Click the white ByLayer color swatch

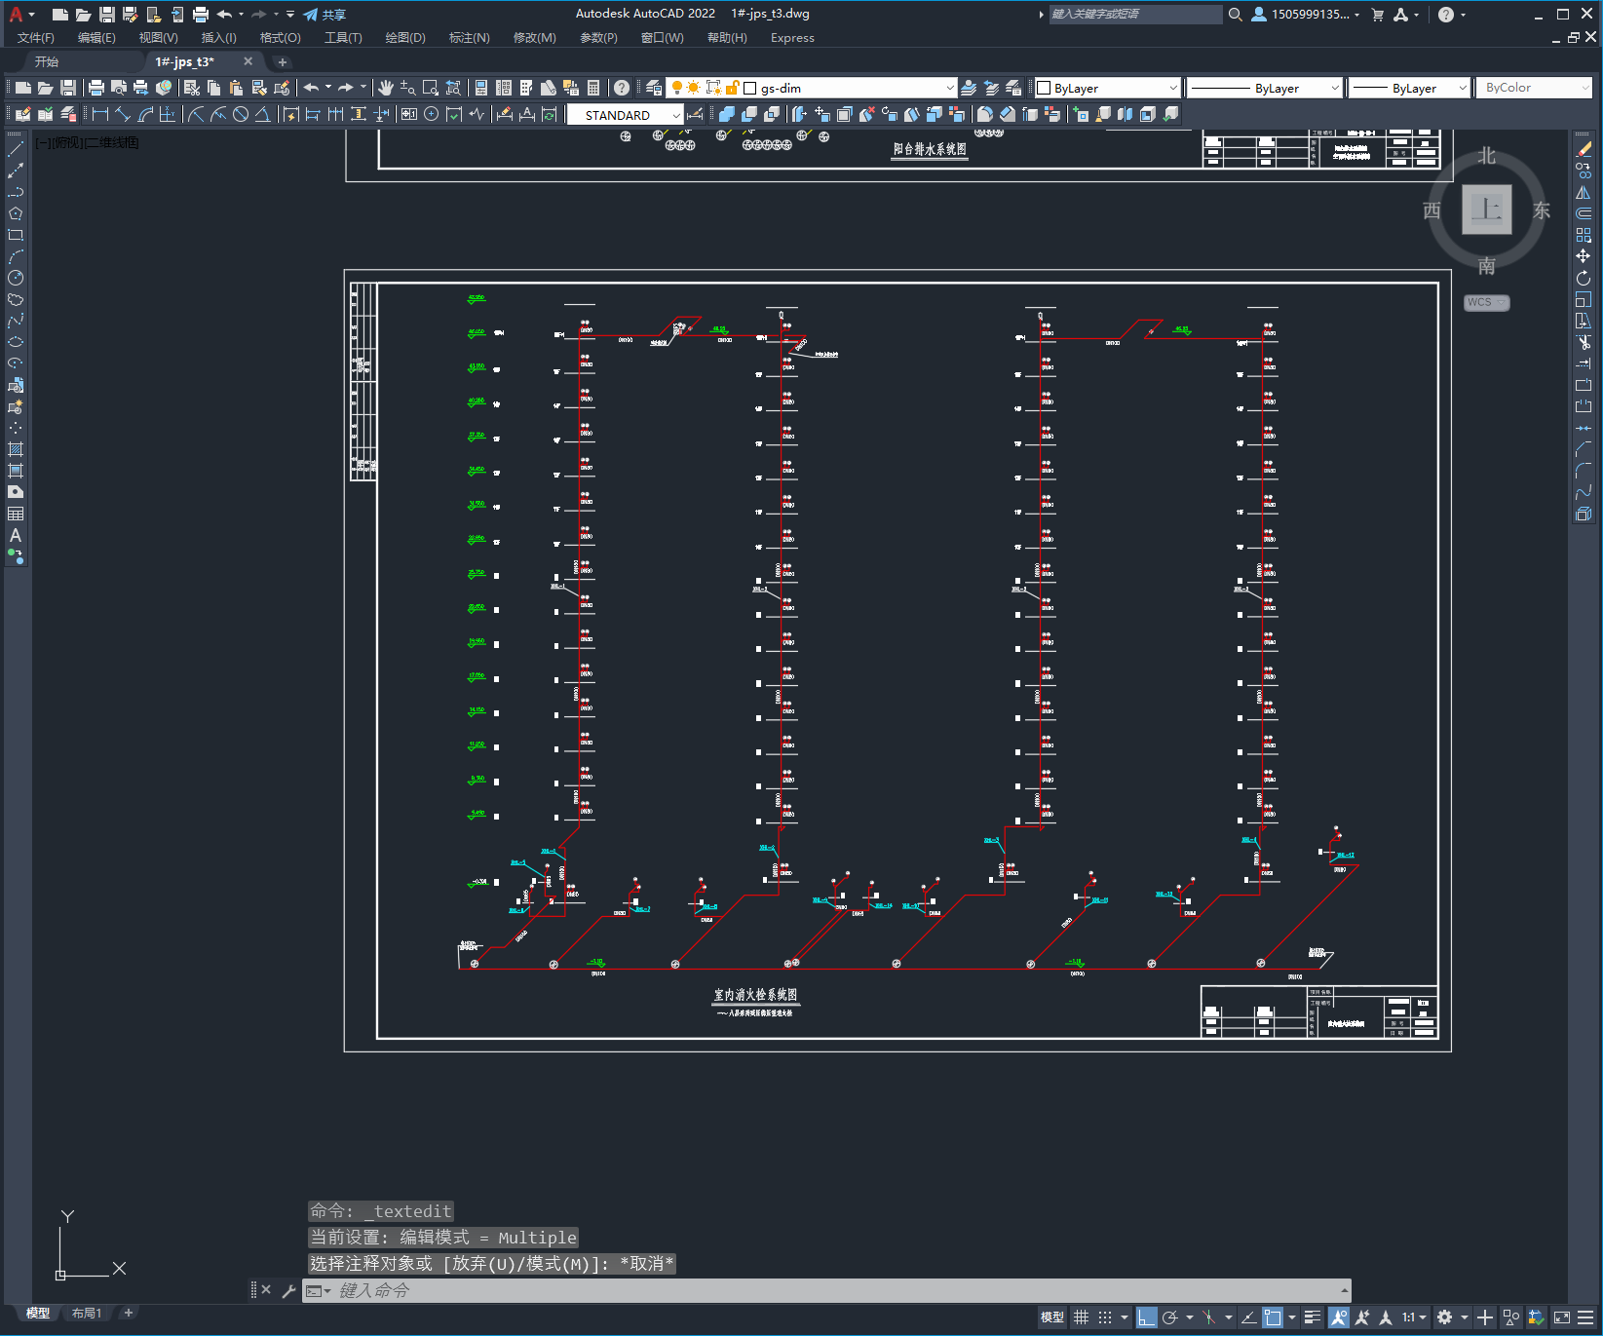click(x=1044, y=88)
